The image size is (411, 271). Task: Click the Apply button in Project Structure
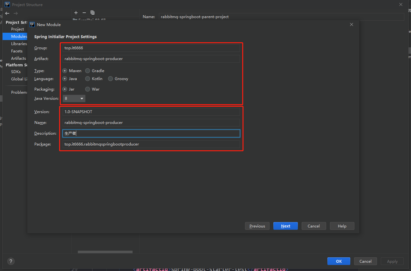pyautogui.click(x=392, y=261)
